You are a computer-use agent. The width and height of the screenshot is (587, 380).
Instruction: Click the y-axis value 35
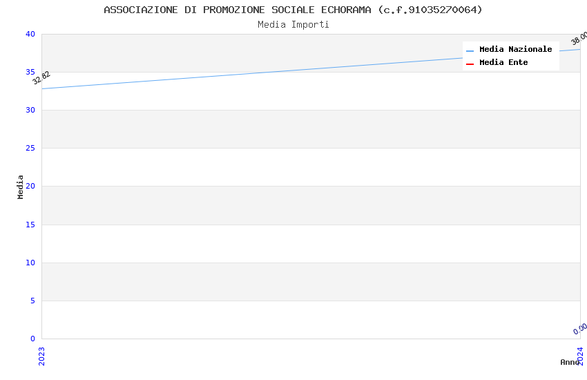[x=30, y=72]
